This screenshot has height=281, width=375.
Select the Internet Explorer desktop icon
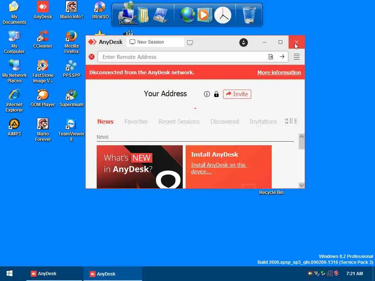tap(14, 101)
